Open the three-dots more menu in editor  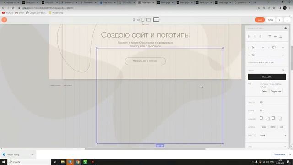coord(287,20)
